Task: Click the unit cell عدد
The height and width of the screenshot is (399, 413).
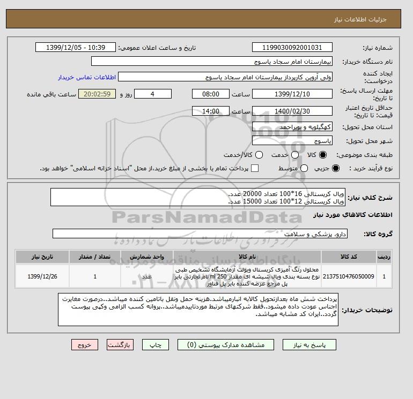Action: coord(147,276)
